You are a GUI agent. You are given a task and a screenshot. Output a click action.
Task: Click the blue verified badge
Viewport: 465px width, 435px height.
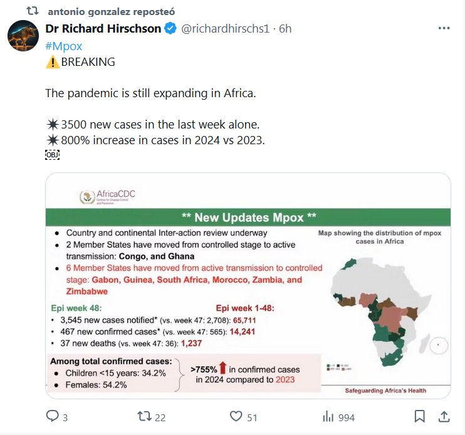pos(170,29)
